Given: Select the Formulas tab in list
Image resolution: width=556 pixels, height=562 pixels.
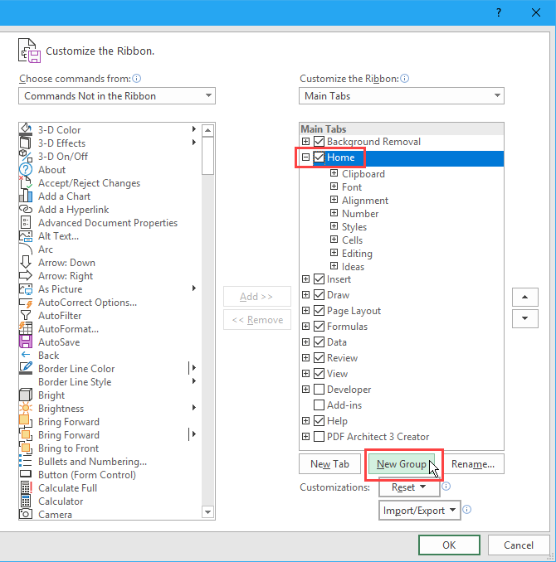Looking at the screenshot, I should tap(347, 327).
